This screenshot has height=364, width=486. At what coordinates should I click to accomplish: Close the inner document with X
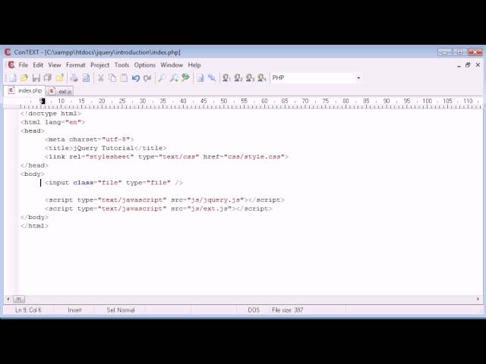[x=478, y=65]
